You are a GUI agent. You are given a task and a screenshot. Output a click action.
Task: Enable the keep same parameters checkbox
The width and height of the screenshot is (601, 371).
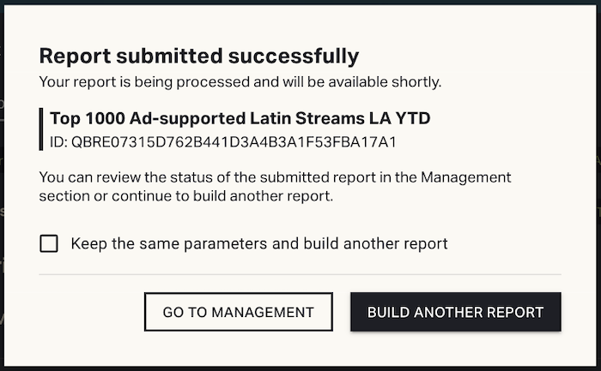pos(49,244)
